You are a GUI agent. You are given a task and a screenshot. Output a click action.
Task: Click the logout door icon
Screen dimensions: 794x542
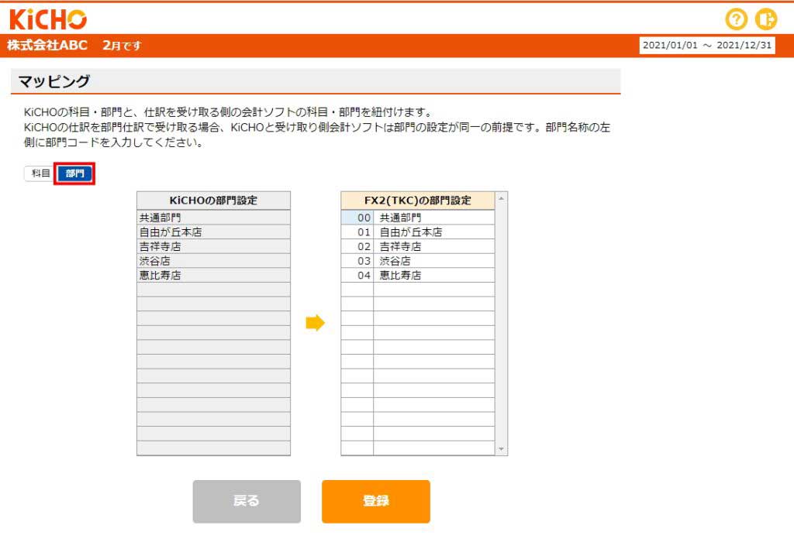[x=765, y=19]
